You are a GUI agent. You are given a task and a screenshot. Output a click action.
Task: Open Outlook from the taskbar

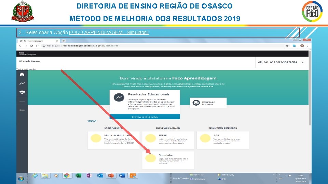pyautogui.click(x=100, y=176)
